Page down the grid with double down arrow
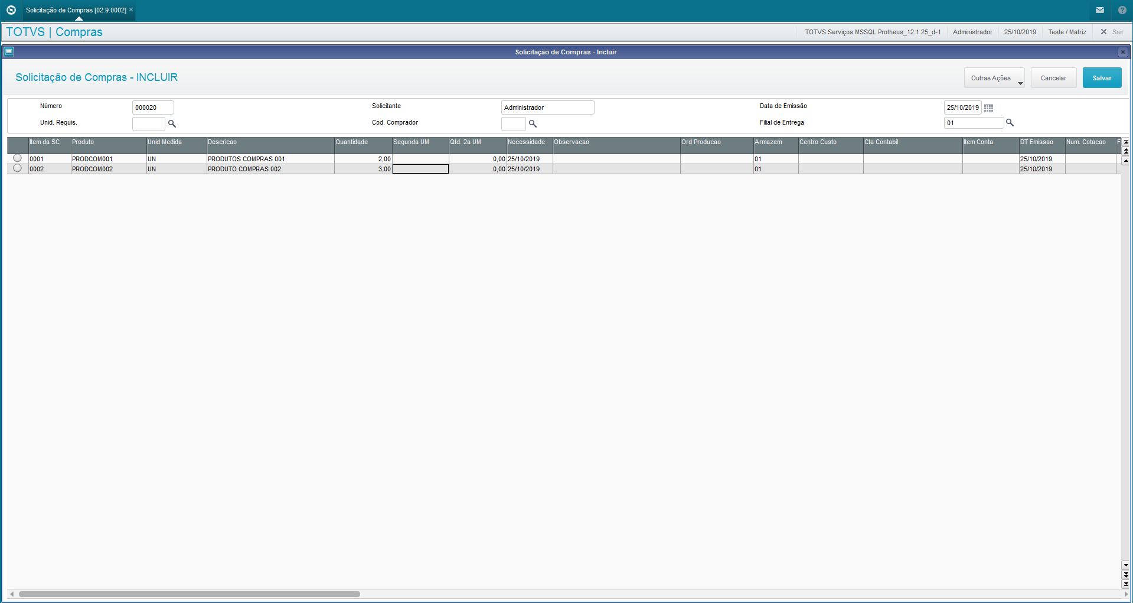1133x603 pixels. [1126, 575]
